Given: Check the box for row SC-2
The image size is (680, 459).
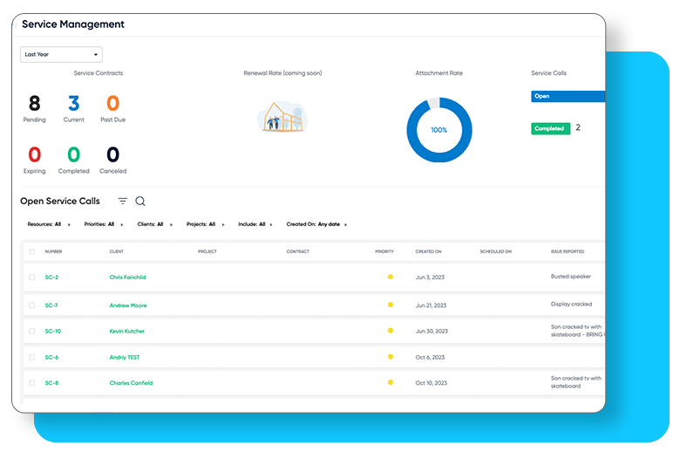Looking at the screenshot, I should point(32,277).
